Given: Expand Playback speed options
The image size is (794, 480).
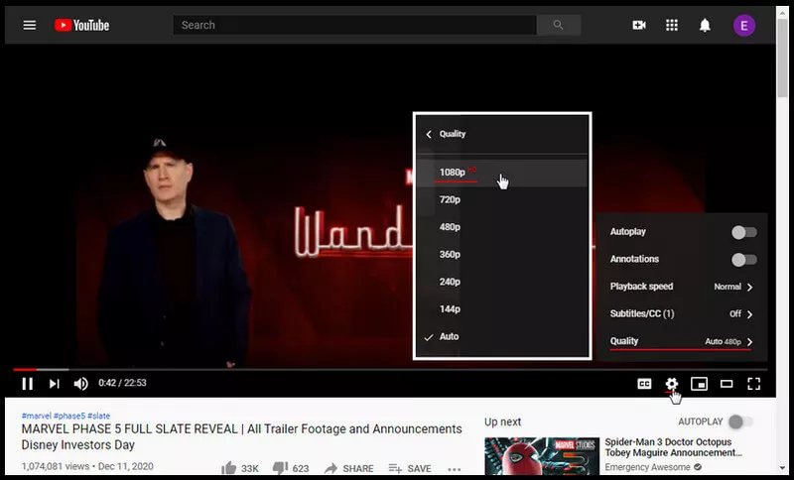Looking at the screenshot, I should coord(682,287).
